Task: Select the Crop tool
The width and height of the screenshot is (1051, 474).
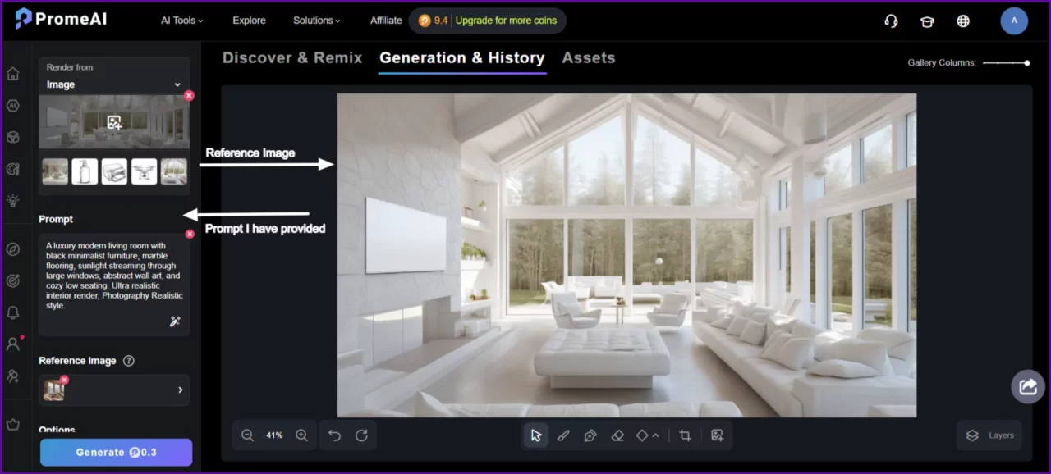Action: click(x=686, y=435)
